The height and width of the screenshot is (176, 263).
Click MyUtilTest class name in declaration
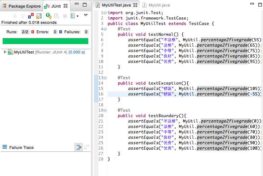pyautogui.click(x=153, y=23)
